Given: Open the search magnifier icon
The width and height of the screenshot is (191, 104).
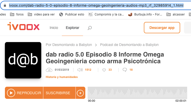Looking at the screenshot, I should (x=90, y=28).
